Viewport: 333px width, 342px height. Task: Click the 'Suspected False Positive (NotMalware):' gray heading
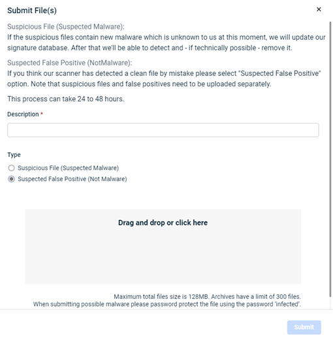click(70, 63)
